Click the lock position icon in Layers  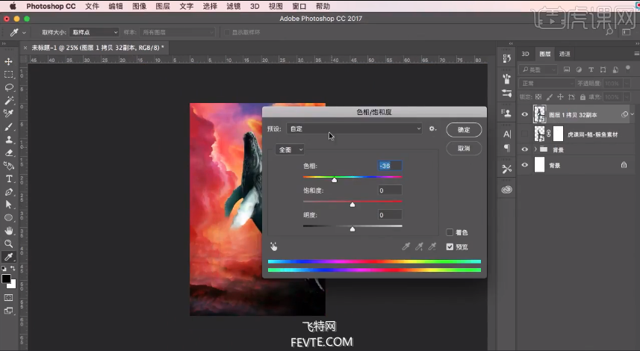pos(560,97)
